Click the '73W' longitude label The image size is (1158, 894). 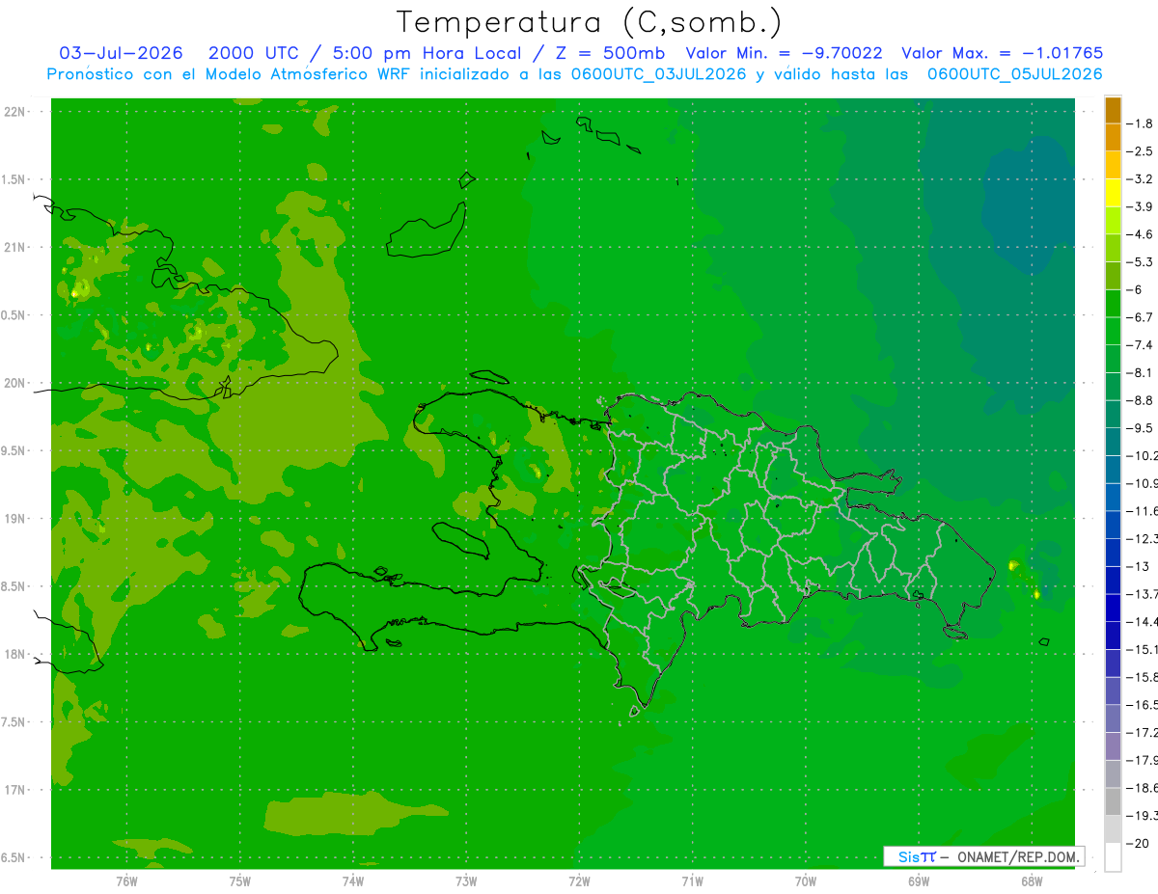tap(466, 881)
